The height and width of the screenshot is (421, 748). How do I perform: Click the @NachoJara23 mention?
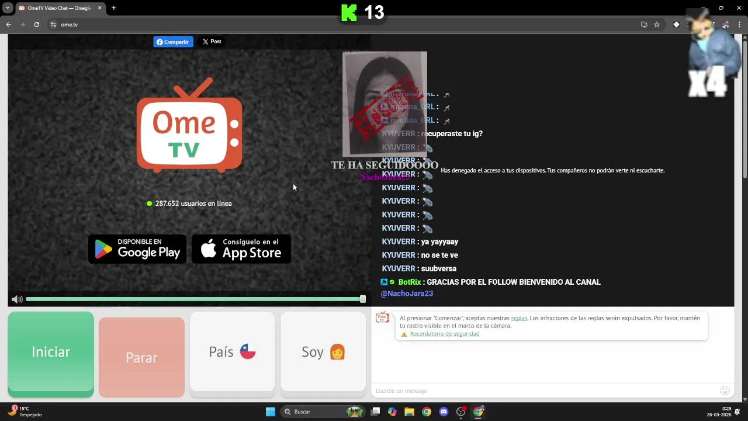pos(407,294)
